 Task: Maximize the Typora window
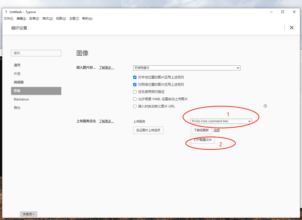point(283,12)
